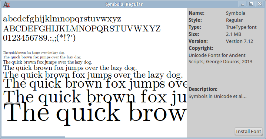Click the digits and punctuation sample line

pos(39,38)
